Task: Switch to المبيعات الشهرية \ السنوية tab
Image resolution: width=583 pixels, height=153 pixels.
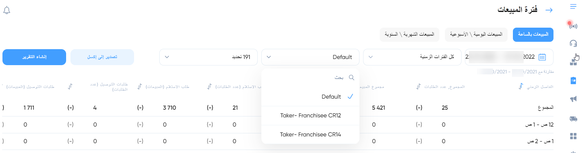Action: [x=410, y=34]
